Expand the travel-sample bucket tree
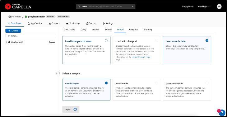Image resolution: width=227 pixels, height=117 pixels. [x=7, y=42]
